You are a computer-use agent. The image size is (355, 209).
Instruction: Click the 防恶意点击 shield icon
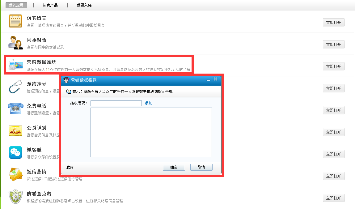click(x=15, y=196)
